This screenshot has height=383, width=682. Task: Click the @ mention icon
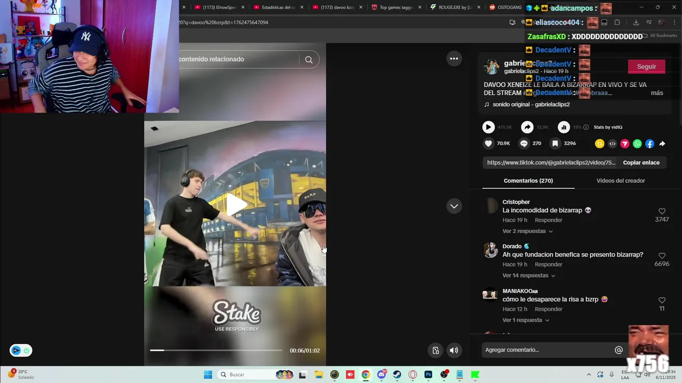(x=619, y=350)
